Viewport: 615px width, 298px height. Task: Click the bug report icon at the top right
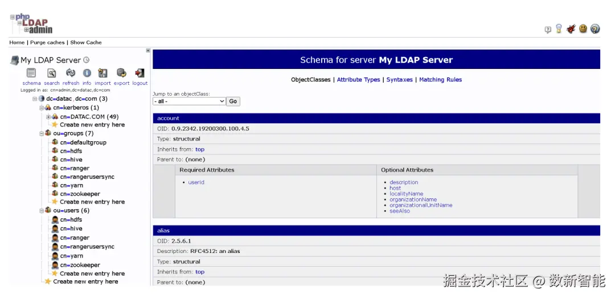pyautogui.click(x=571, y=29)
